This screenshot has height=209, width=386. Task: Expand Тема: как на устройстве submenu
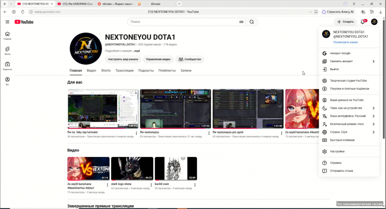coord(349,108)
